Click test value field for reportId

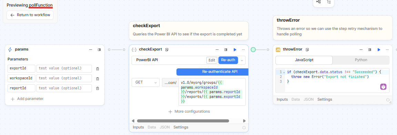tap(64, 88)
